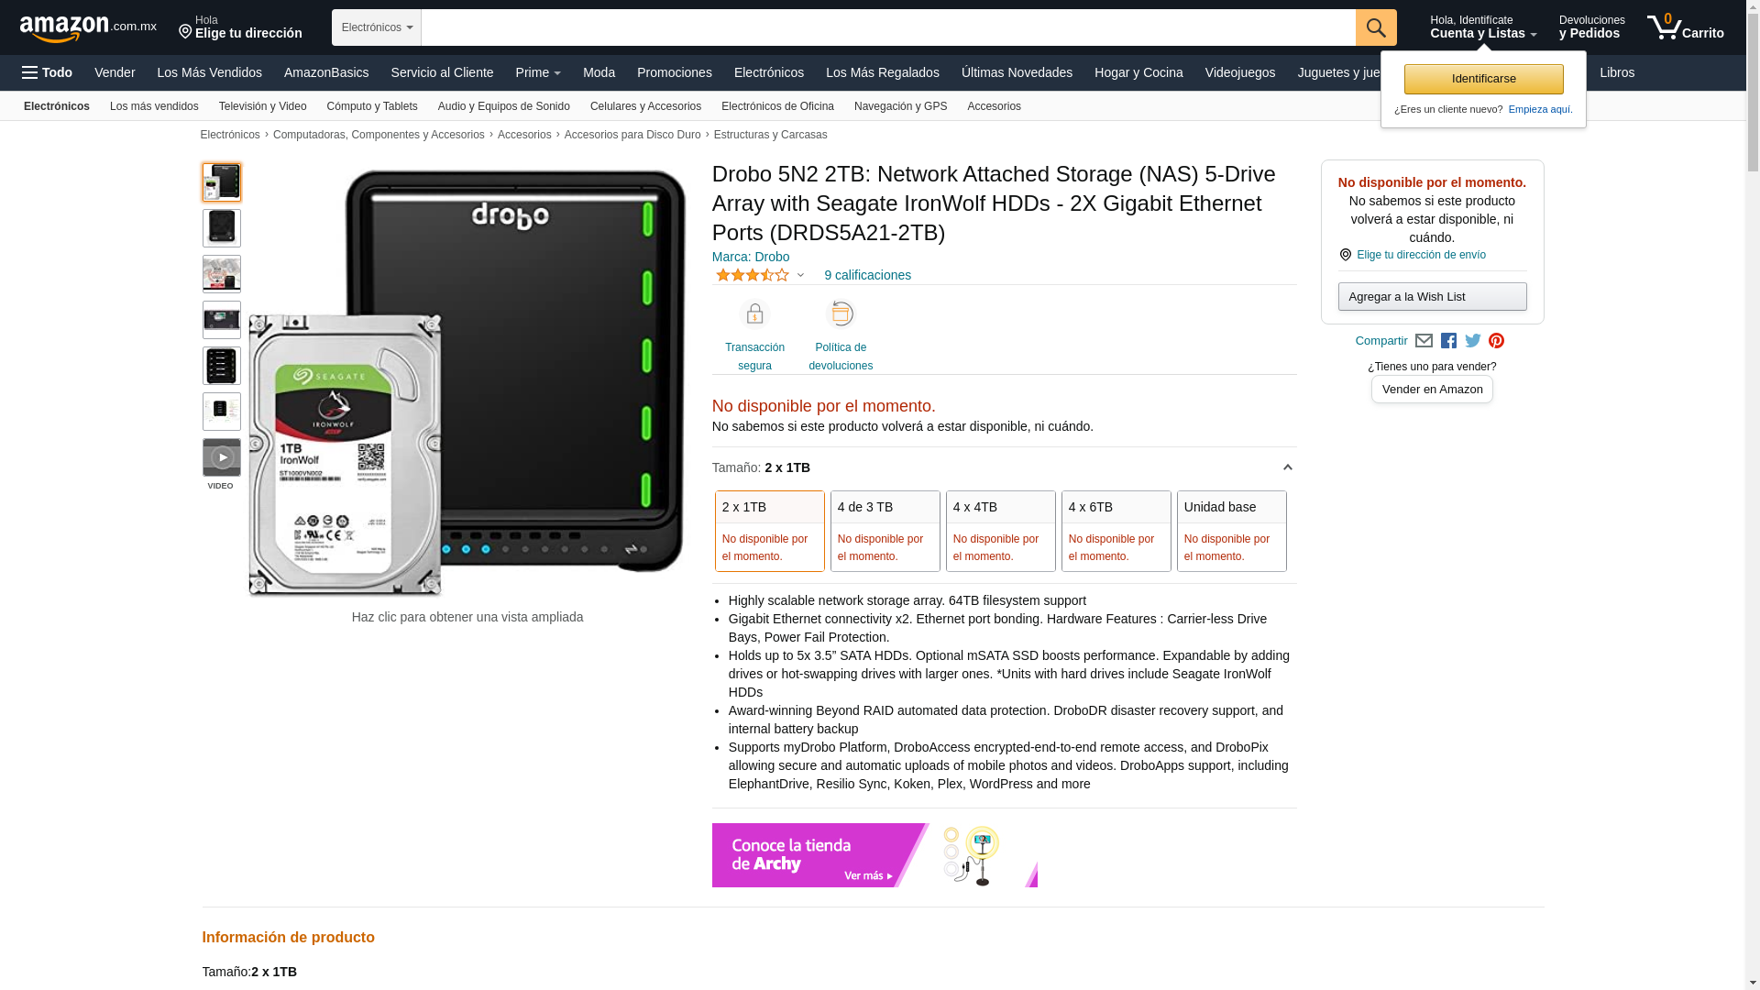Expand the star ratings dropdown arrow

coord(800,275)
